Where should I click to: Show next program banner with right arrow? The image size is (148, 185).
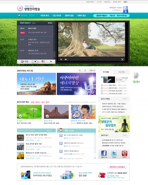click(85, 71)
